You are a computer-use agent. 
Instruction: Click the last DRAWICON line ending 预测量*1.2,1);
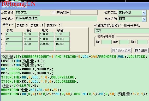click(74, 94)
